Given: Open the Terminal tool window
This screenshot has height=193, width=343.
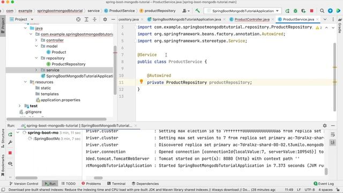Looking at the screenshot, I should (116, 183).
